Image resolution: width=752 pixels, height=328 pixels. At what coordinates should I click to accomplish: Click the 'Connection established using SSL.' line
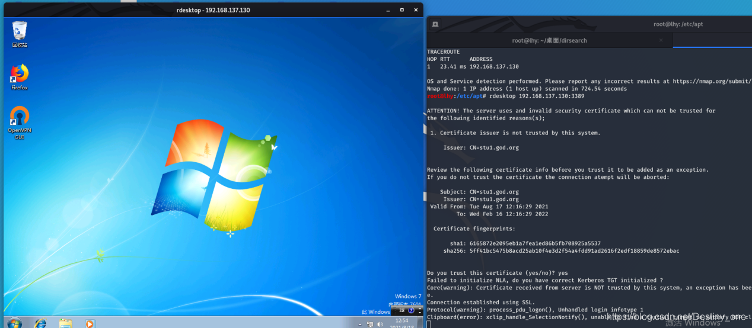(481, 303)
